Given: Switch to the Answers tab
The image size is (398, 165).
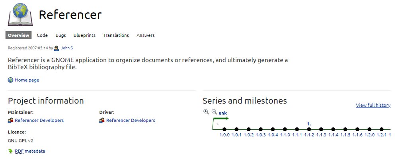Looking at the screenshot, I should pyautogui.click(x=146, y=35).
